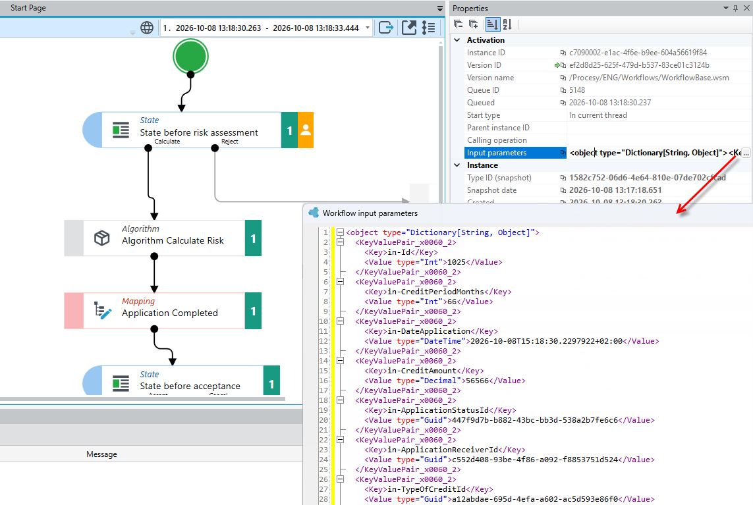The height and width of the screenshot is (505, 753).
Task: Open the Properties panel options dropdown arrow
Action: [725, 8]
